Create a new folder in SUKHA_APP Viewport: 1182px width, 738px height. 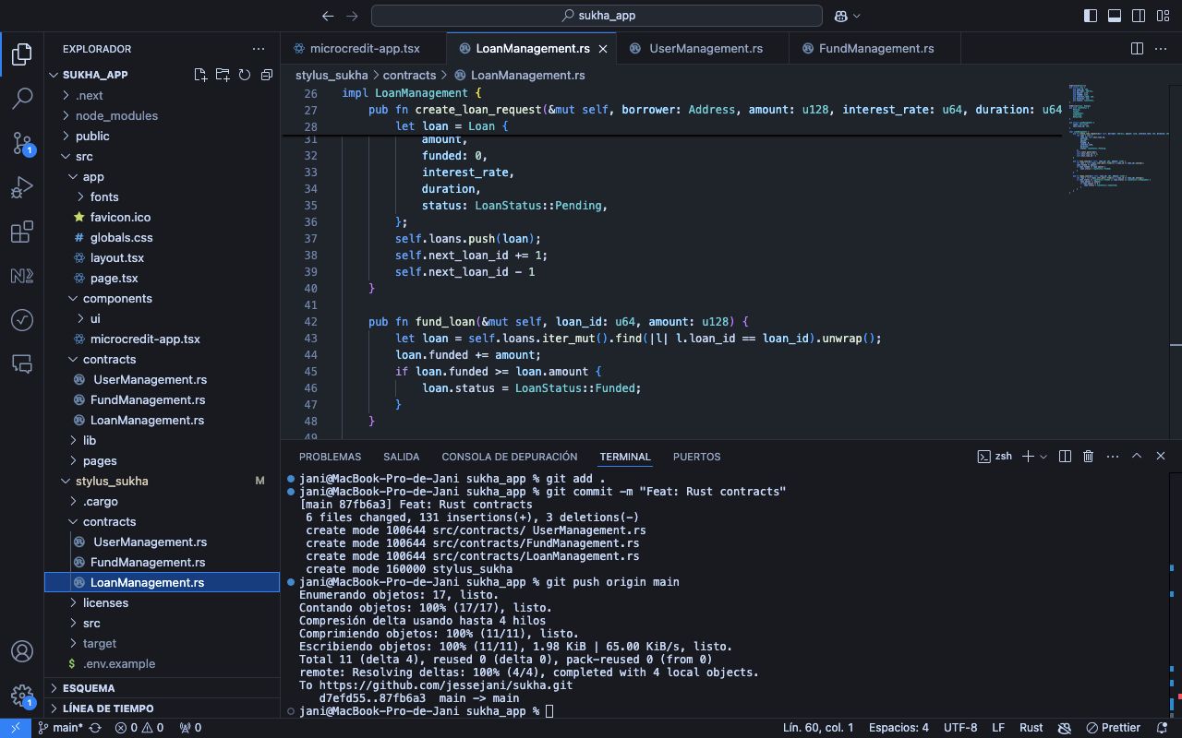click(x=223, y=75)
